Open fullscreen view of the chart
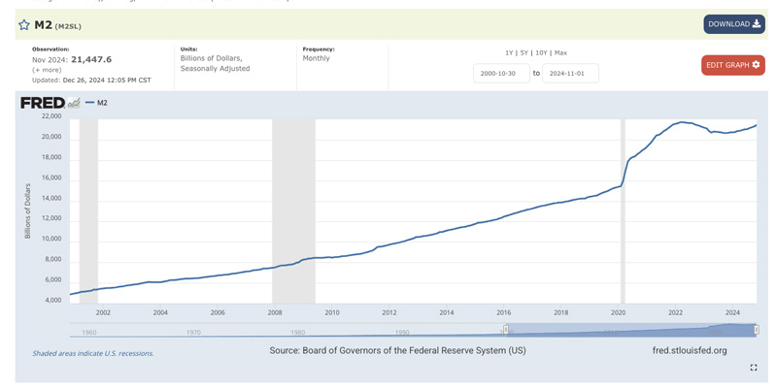777x388 pixels. point(754,368)
